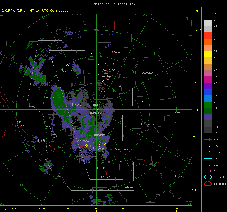The image size is (227, 212).
Task: Click the cyan 'current' ellipse symbol
Action: click(208, 177)
